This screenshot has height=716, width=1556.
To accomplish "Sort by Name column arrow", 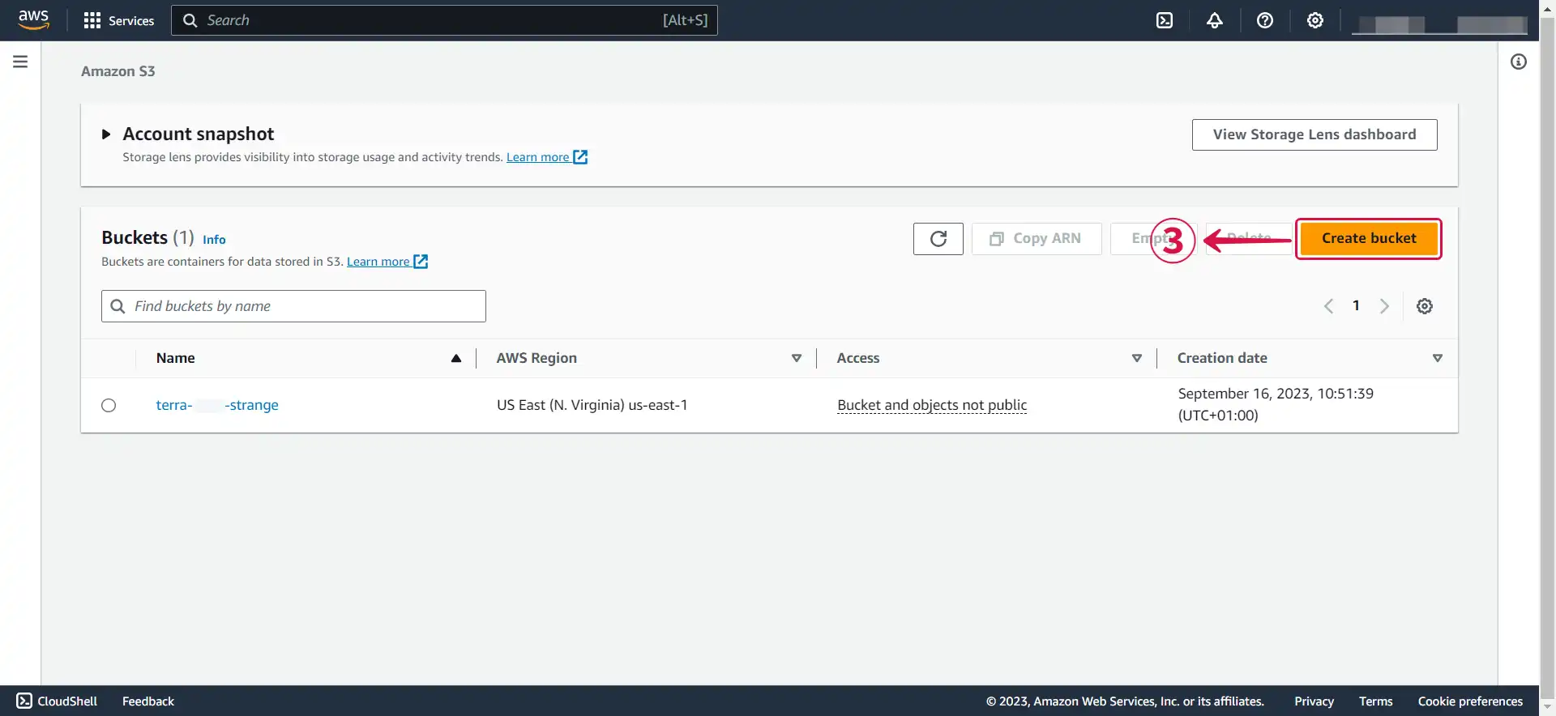I will coord(456,358).
